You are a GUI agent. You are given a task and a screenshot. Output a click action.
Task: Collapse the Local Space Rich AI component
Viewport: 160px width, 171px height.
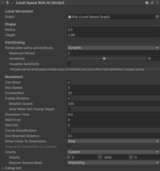coord(3,3)
